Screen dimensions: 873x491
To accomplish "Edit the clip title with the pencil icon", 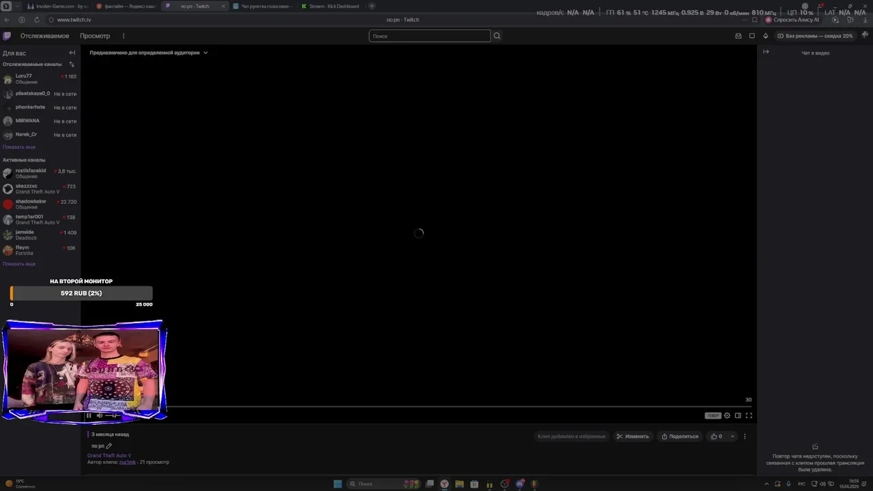I will point(108,446).
